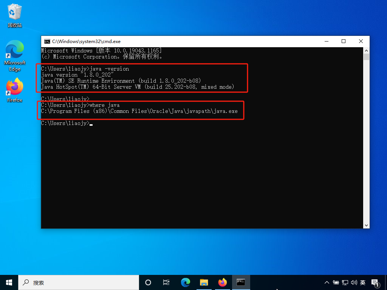Click the javapath\java.exe output line
This screenshot has width=387, height=290.
(x=139, y=111)
